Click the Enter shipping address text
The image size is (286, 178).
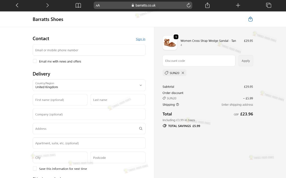237,104
